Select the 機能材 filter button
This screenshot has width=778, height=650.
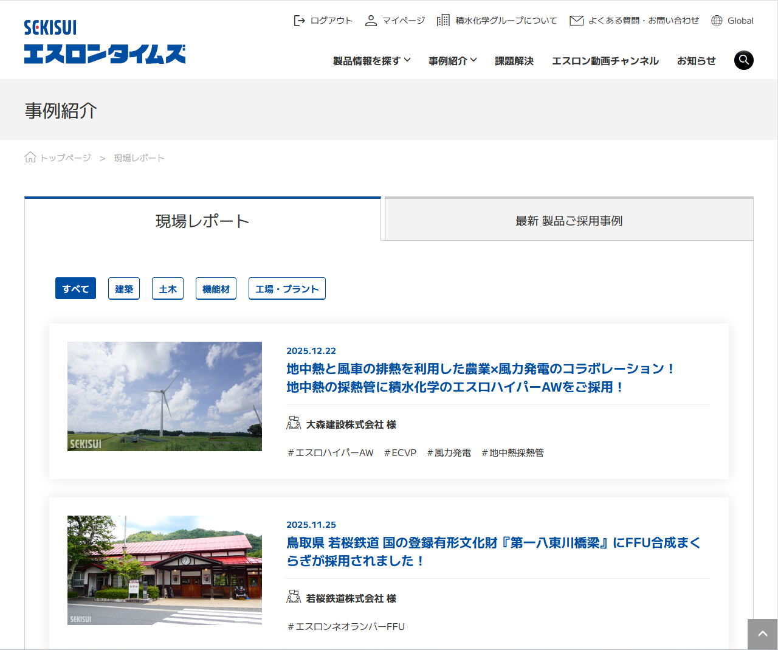coord(216,288)
